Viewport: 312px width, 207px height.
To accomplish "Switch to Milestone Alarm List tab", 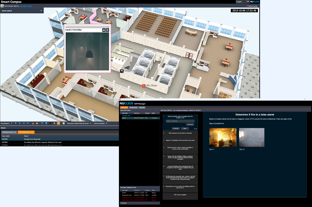I will (9, 132).
